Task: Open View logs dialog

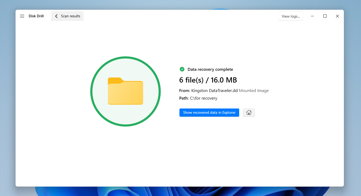Action: tap(290, 16)
